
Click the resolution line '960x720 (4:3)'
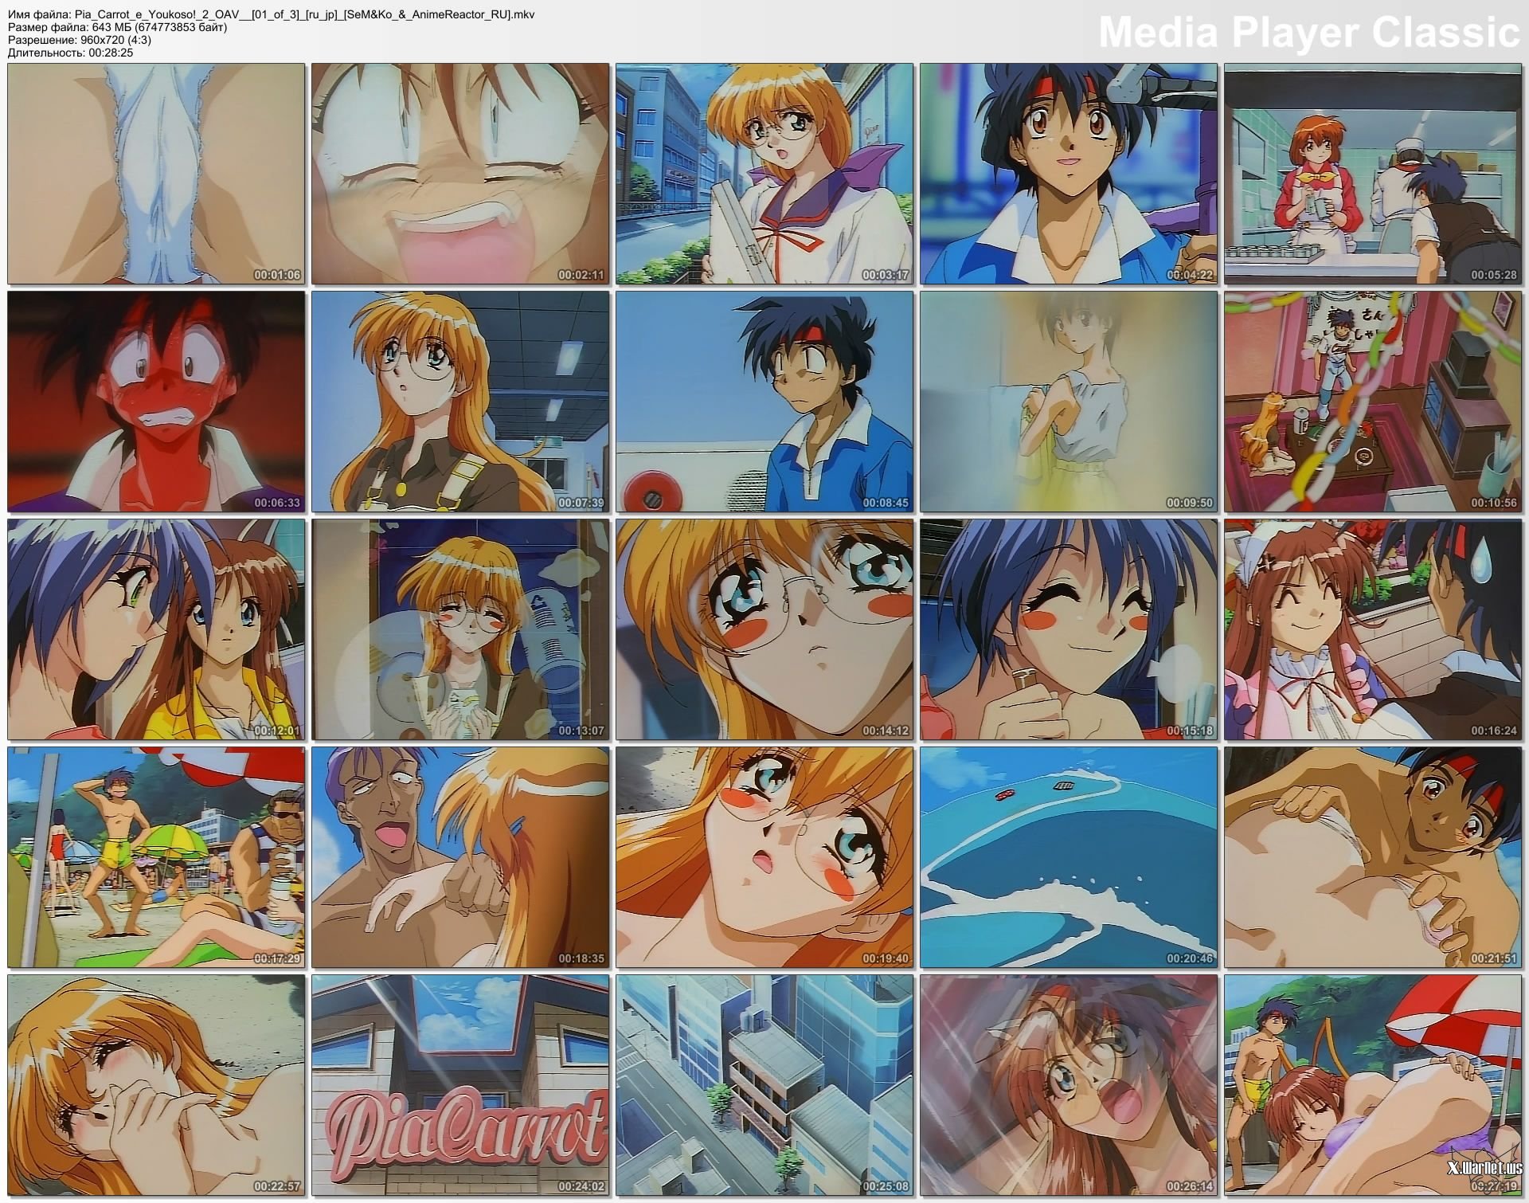coord(80,41)
